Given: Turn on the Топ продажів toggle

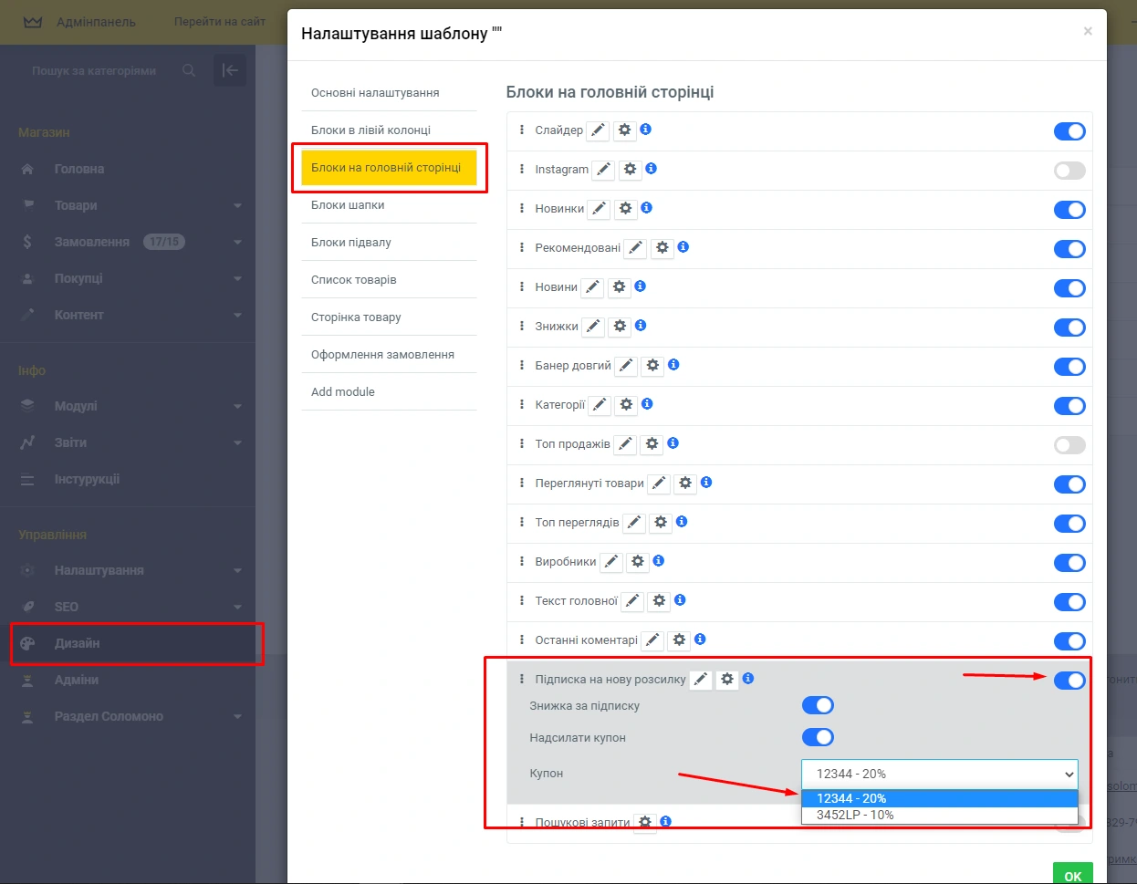Looking at the screenshot, I should coord(1069,445).
